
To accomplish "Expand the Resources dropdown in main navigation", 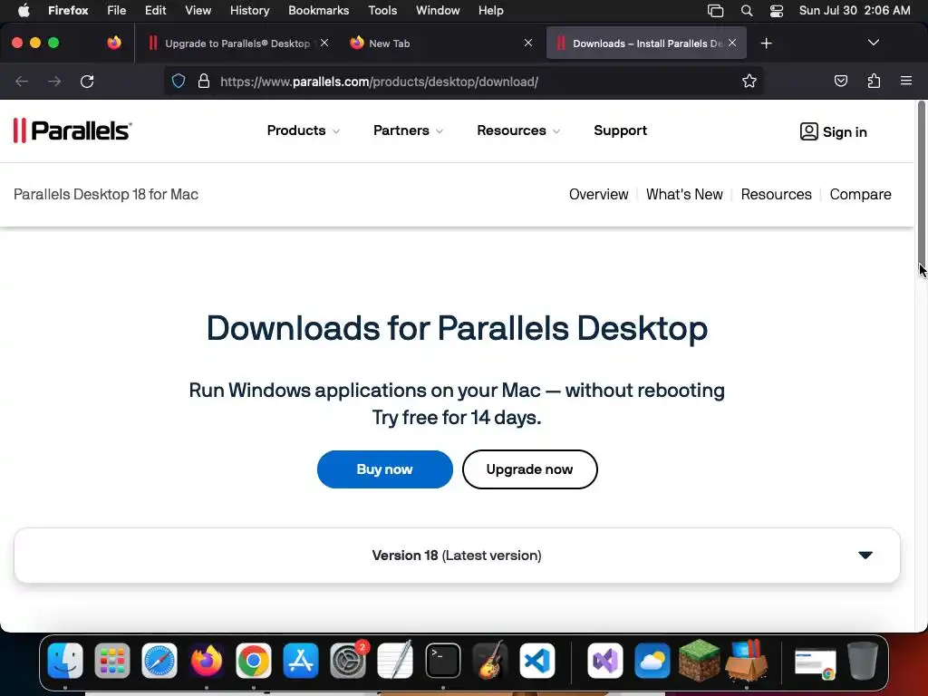I will click(517, 130).
